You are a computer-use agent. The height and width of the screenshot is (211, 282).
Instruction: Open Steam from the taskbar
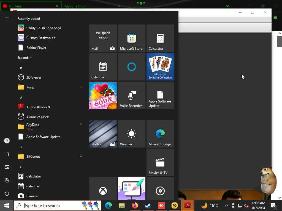148,206
